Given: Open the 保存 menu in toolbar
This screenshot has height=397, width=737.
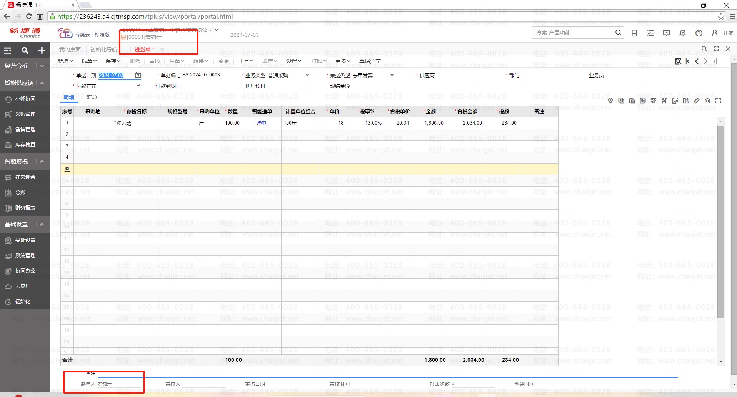Looking at the screenshot, I should pos(113,61).
